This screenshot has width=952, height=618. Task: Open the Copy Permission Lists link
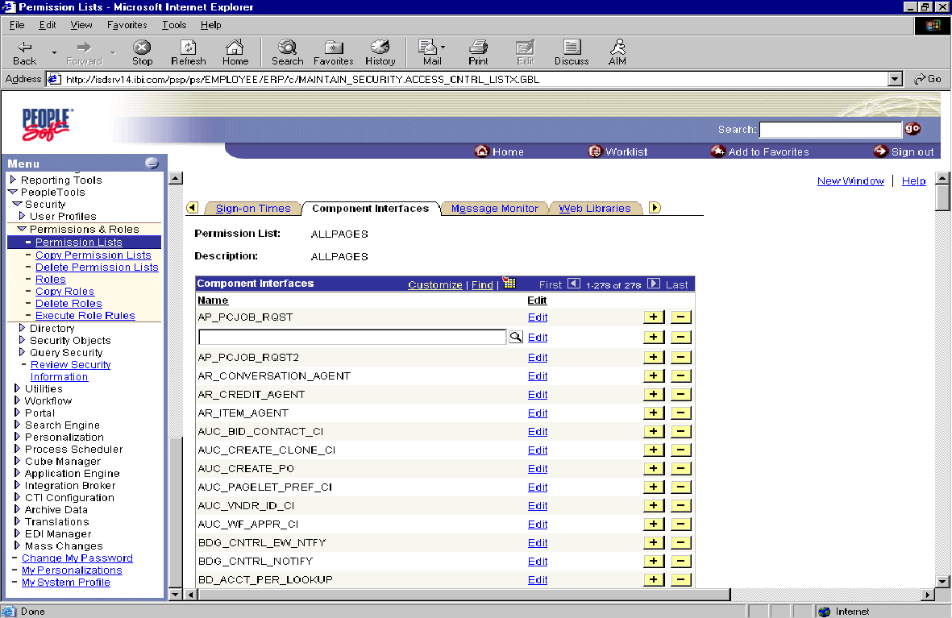pos(93,255)
